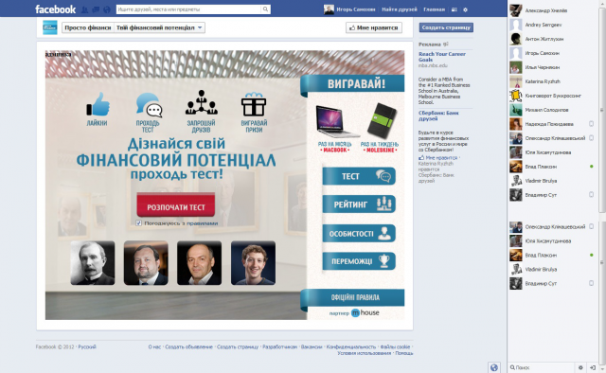Click the Вигравай призи gift icon
Viewport: 606px width, 373px height.
[x=254, y=104]
